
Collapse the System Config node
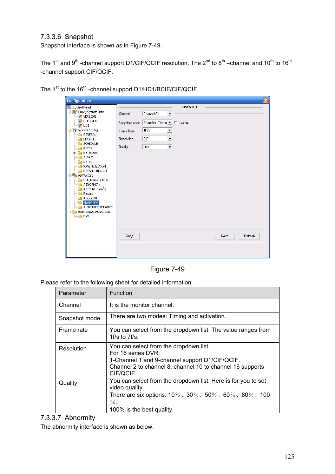[69, 130]
